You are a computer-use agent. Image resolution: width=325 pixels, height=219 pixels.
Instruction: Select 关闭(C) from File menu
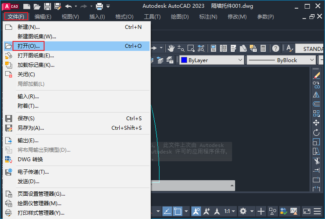pos(76,75)
